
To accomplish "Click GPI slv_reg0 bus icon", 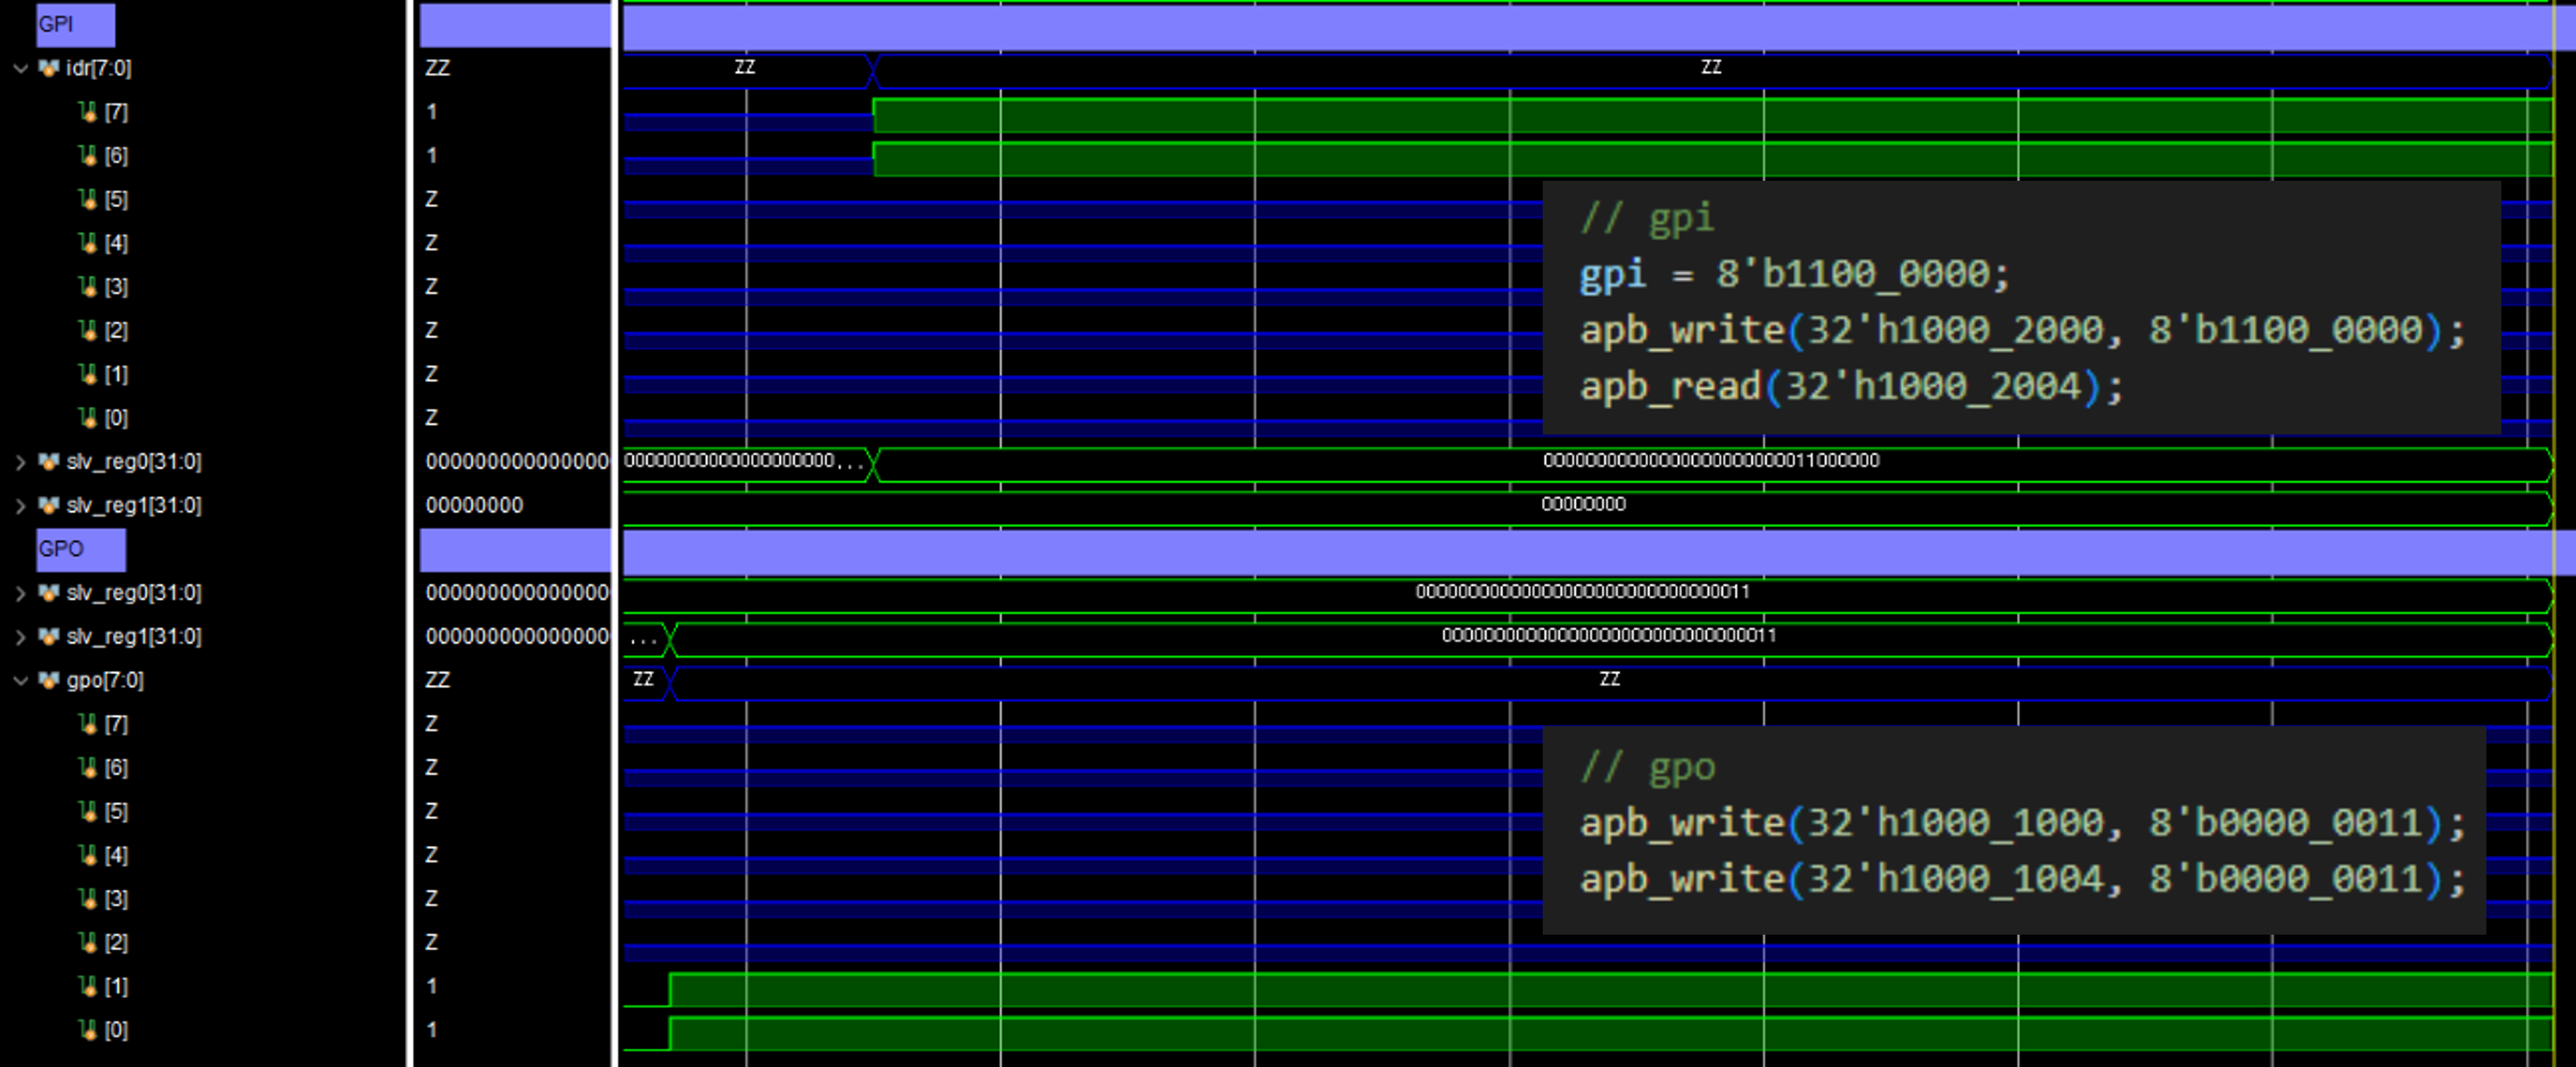I will point(48,462).
